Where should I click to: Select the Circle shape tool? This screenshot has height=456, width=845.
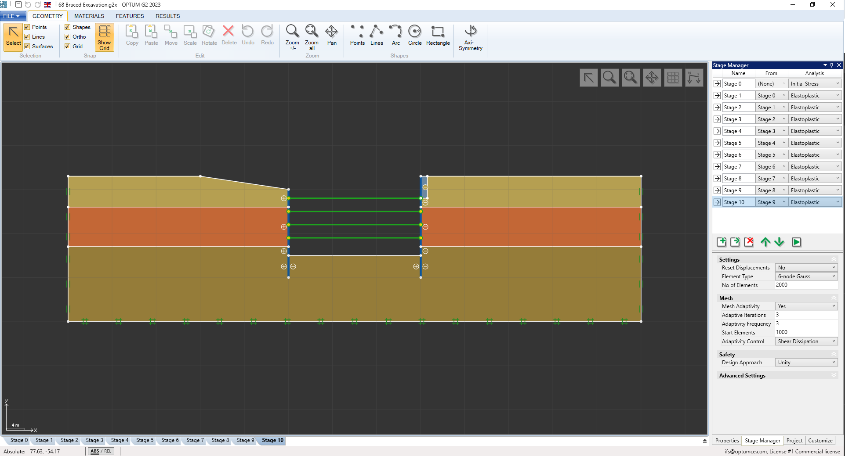pos(415,35)
